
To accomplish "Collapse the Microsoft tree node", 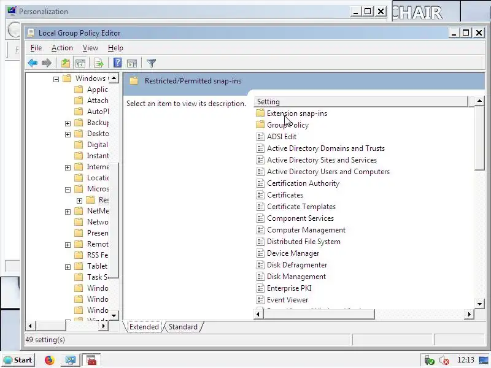I will click(x=68, y=190).
